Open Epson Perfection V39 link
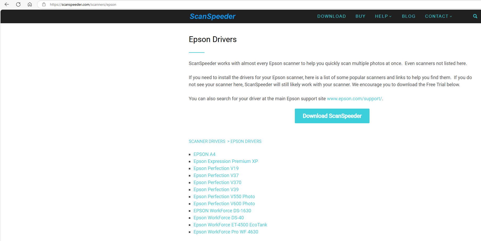 216,190
